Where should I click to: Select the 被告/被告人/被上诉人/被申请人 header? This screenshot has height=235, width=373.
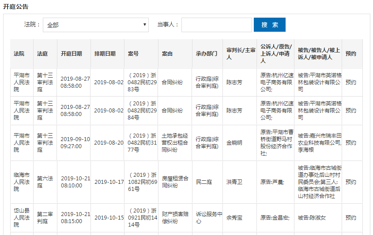(x=319, y=54)
